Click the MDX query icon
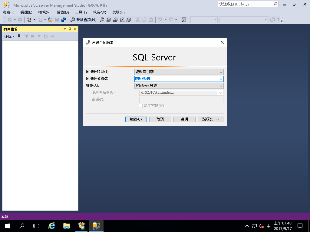 (109, 20)
